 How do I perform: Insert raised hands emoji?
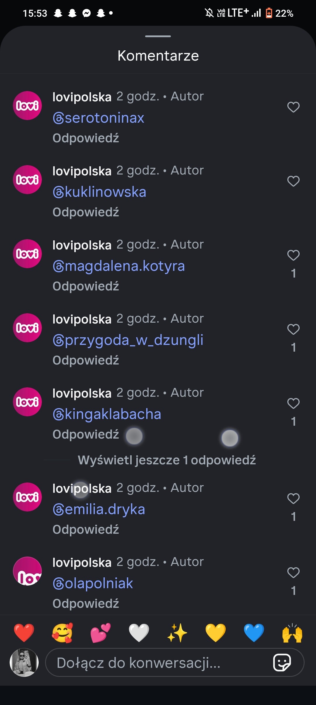click(x=292, y=633)
